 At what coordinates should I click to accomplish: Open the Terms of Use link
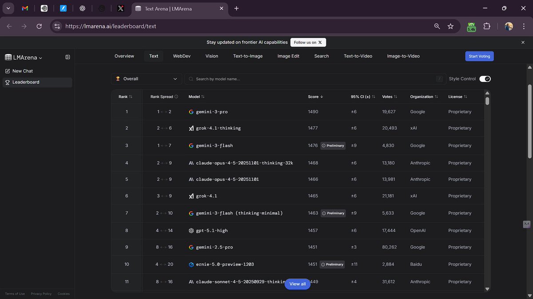[15, 294]
